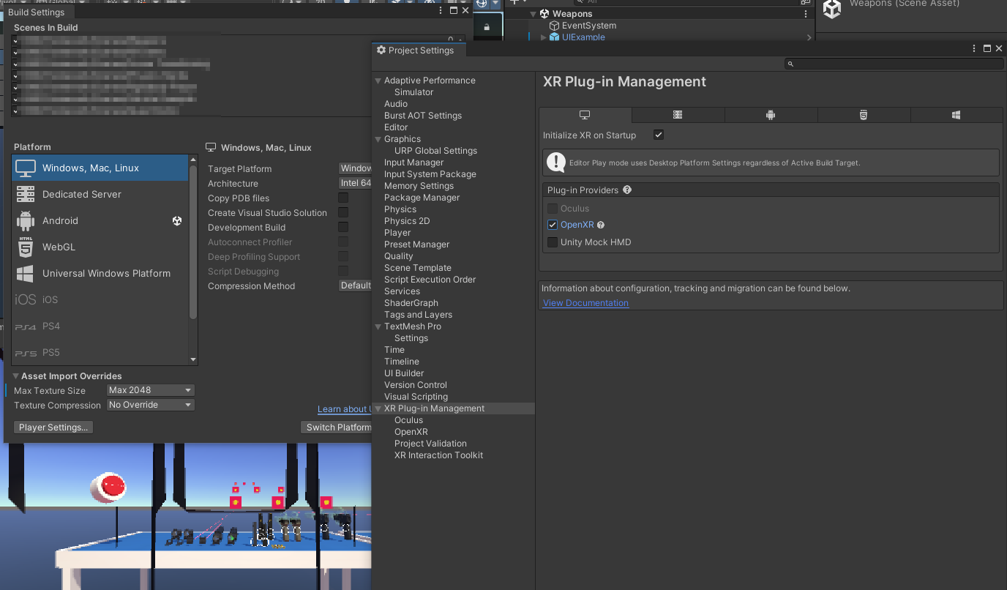
Task: Open the Target Platform dropdown
Action: [x=355, y=169]
